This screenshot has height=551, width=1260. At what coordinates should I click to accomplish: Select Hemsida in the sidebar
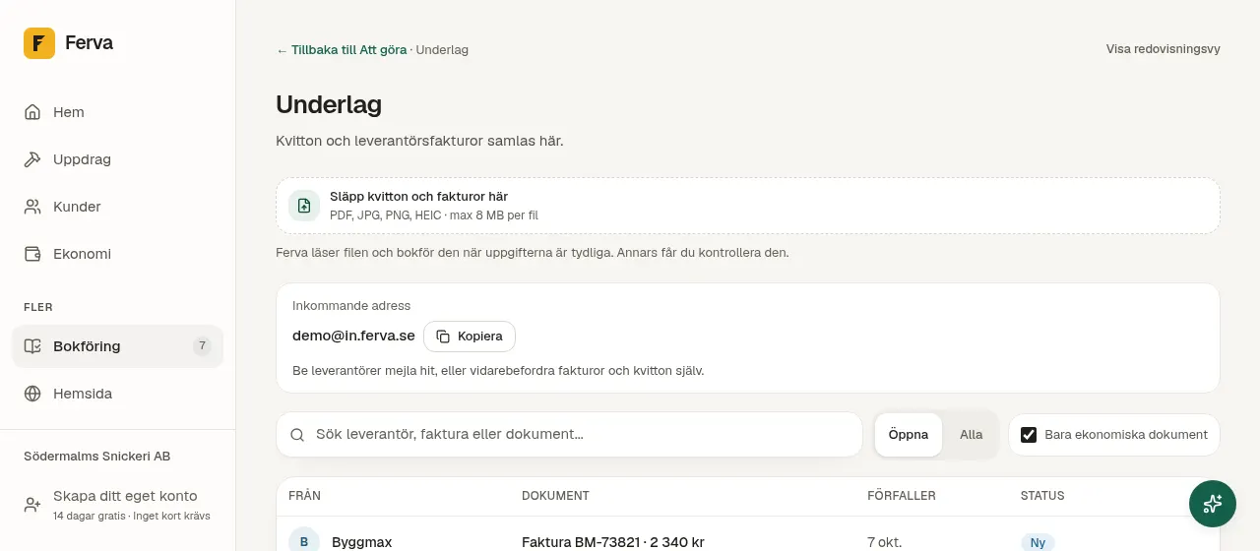117,394
